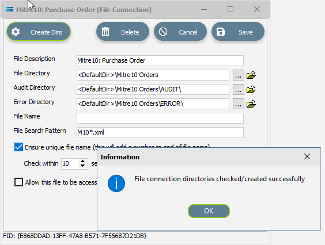Click the Check within number field
The image size is (325, 245).
pyautogui.click(x=70, y=164)
